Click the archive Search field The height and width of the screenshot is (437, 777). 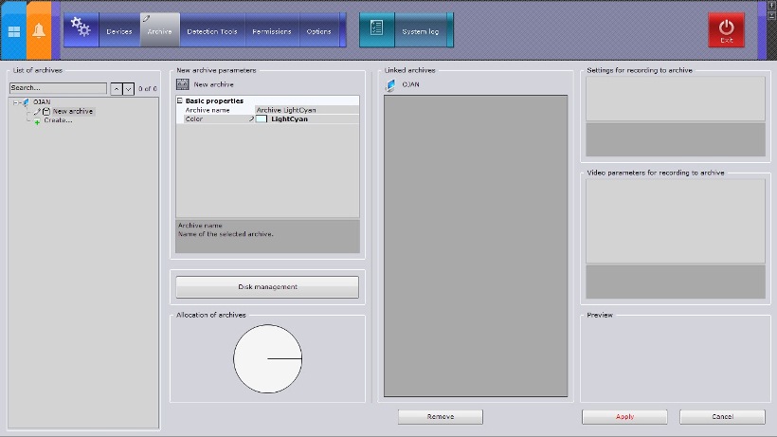(58, 88)
